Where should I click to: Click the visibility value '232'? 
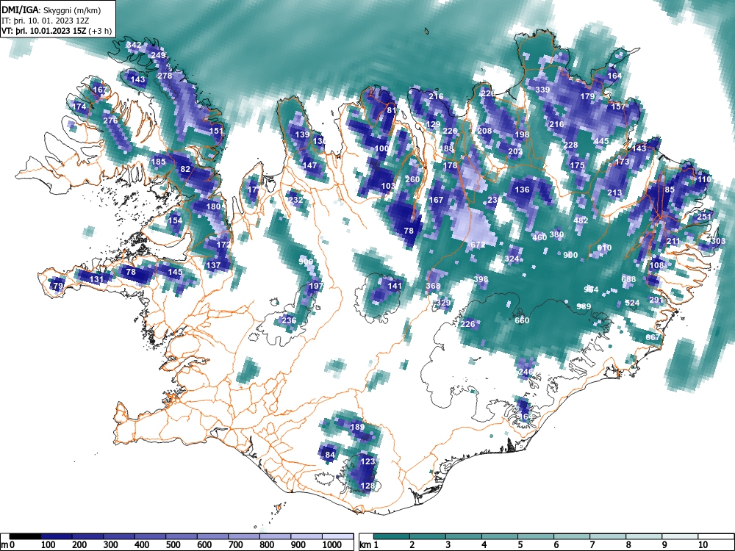pyautogui.click(x=295, y=200)
